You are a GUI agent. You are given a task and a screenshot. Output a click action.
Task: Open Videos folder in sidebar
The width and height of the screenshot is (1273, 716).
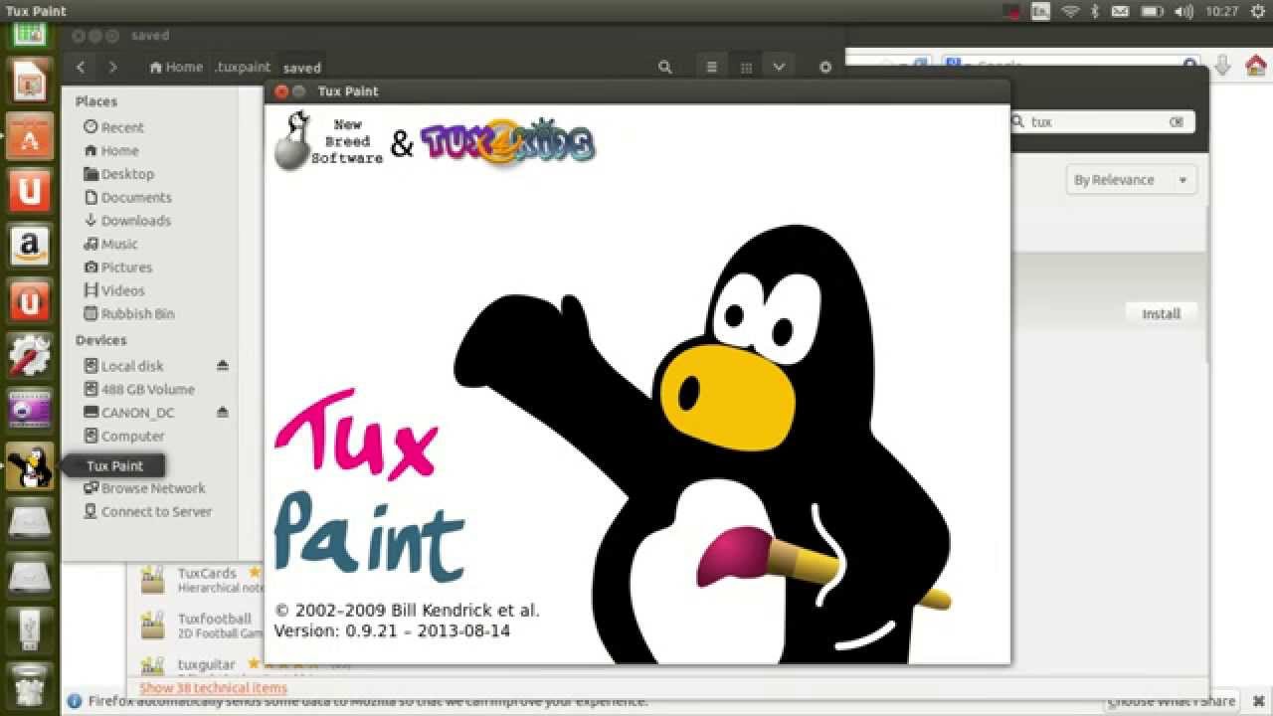113,290
